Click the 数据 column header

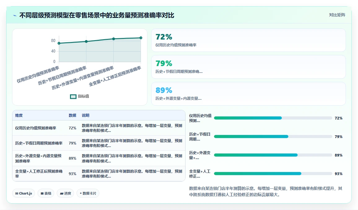(x=72, y=115)
